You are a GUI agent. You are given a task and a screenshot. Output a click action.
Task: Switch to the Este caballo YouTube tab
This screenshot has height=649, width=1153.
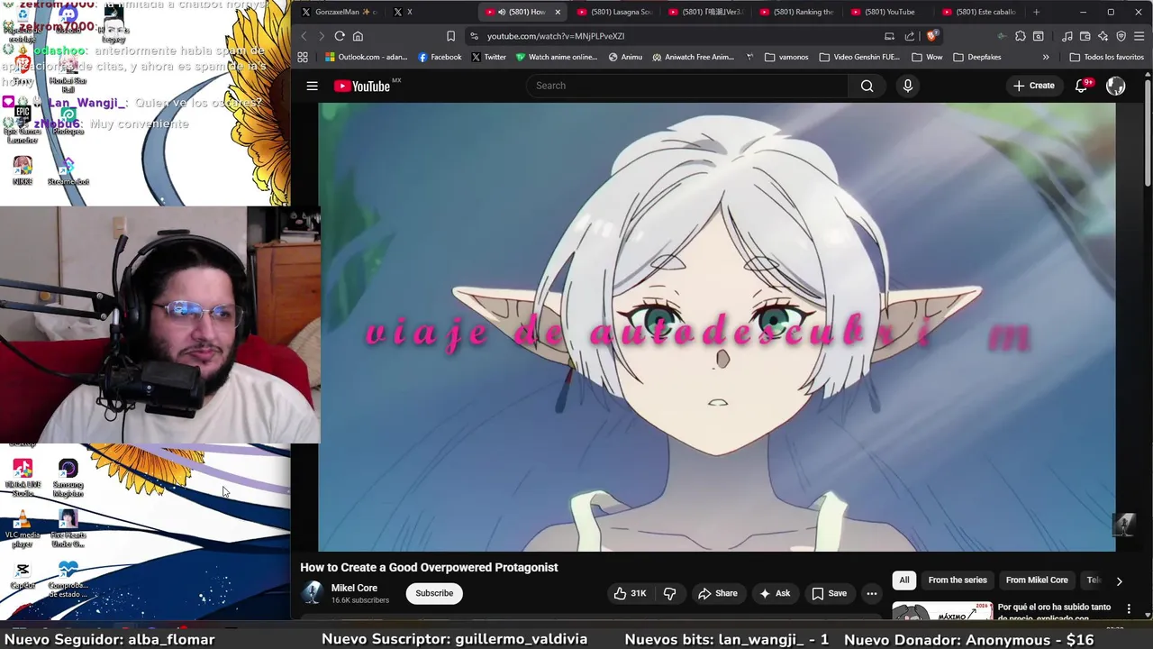[x=979, y=12]
